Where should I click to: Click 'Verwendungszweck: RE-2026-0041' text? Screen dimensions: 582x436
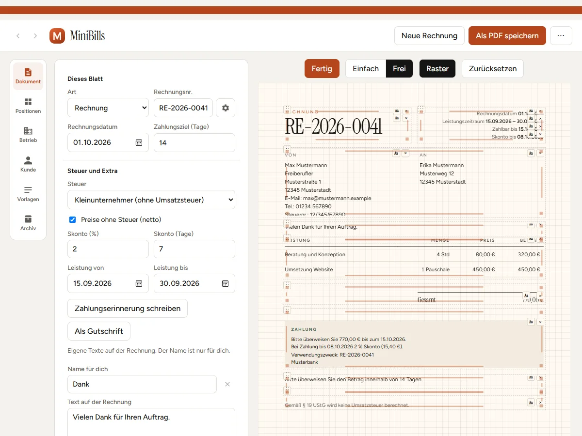click(333, 355)
